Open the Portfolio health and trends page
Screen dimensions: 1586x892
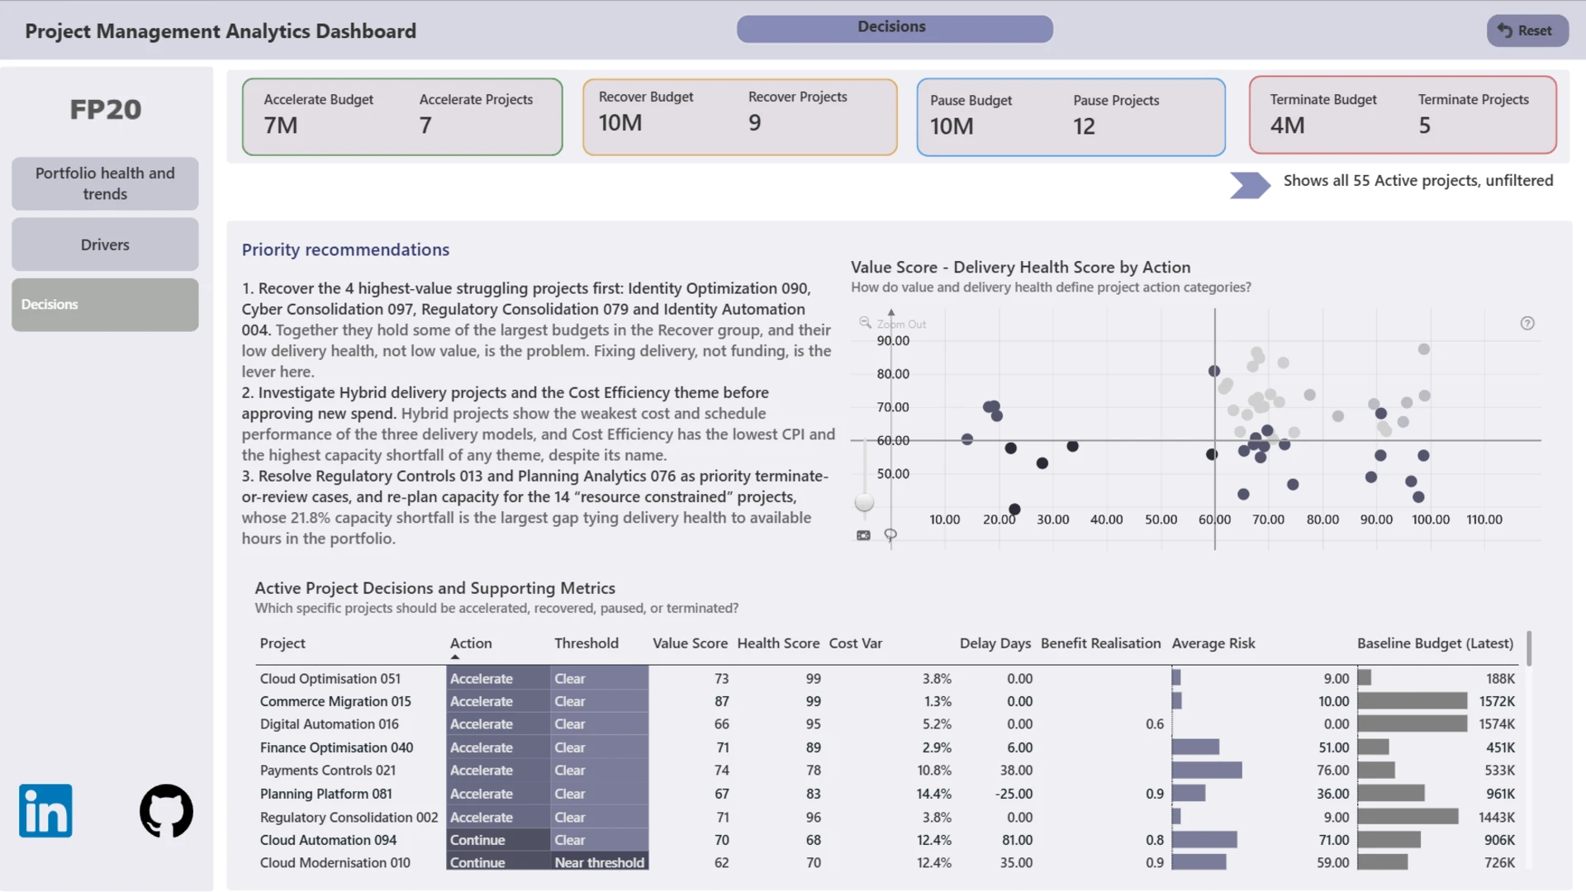[105, 183]
